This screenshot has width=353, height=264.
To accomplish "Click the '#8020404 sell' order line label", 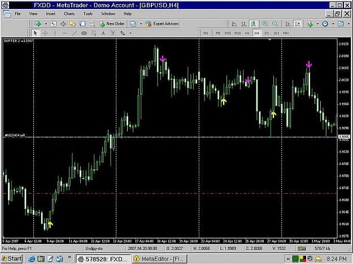I will pos(15,136).
